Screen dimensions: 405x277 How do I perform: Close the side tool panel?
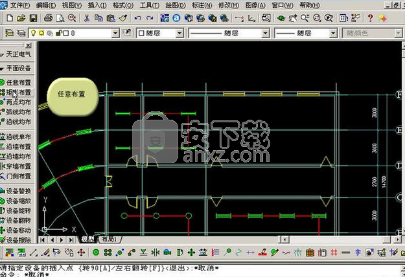point(29,45)
